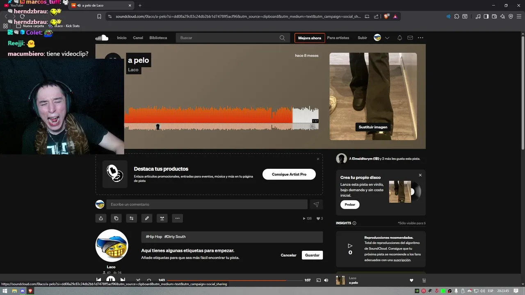
Task: Repost the track with the repost icon
Action: click(x=131, y=218)
